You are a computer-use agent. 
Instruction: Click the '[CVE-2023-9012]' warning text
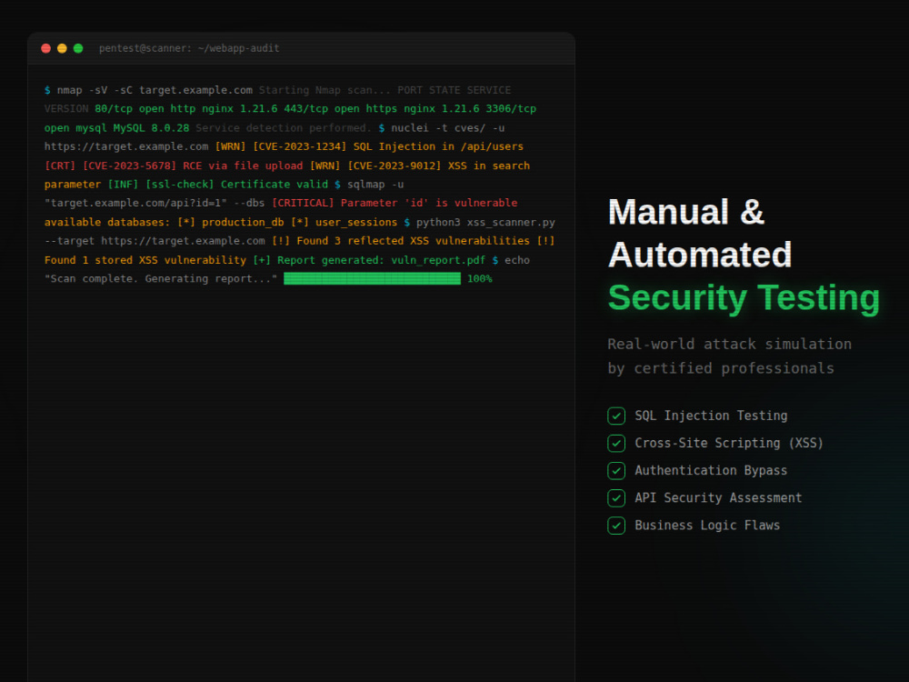coord(395,165)
